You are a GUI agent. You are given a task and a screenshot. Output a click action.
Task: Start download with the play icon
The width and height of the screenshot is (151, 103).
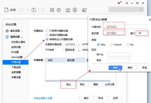click(22, 10)
